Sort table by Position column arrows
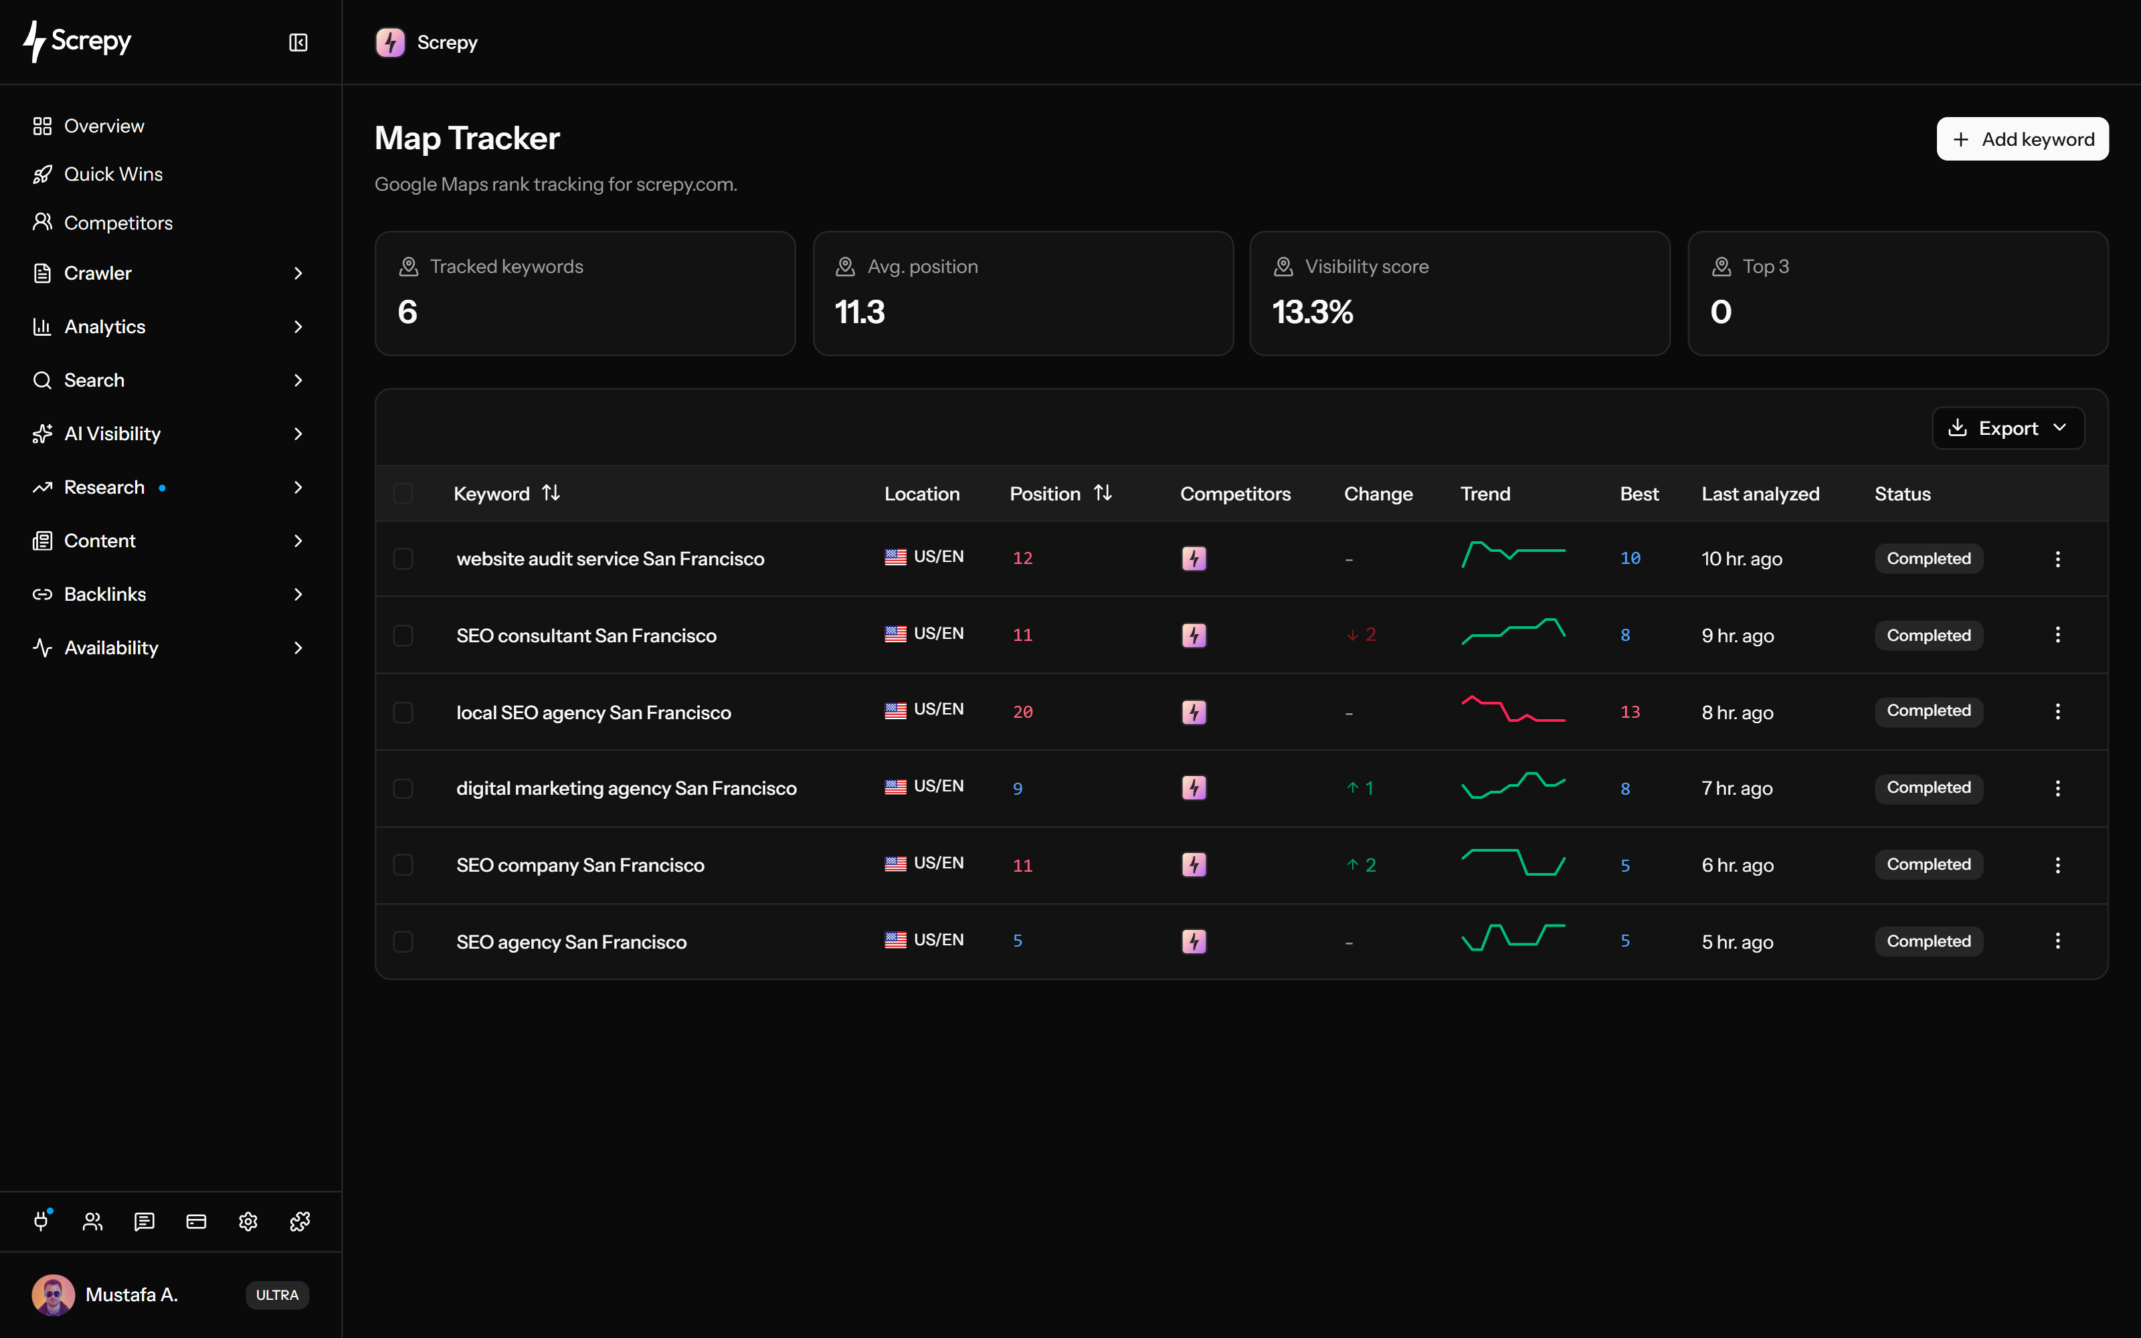Viewport: 2141px width, 1338px height. [1103, 493]
